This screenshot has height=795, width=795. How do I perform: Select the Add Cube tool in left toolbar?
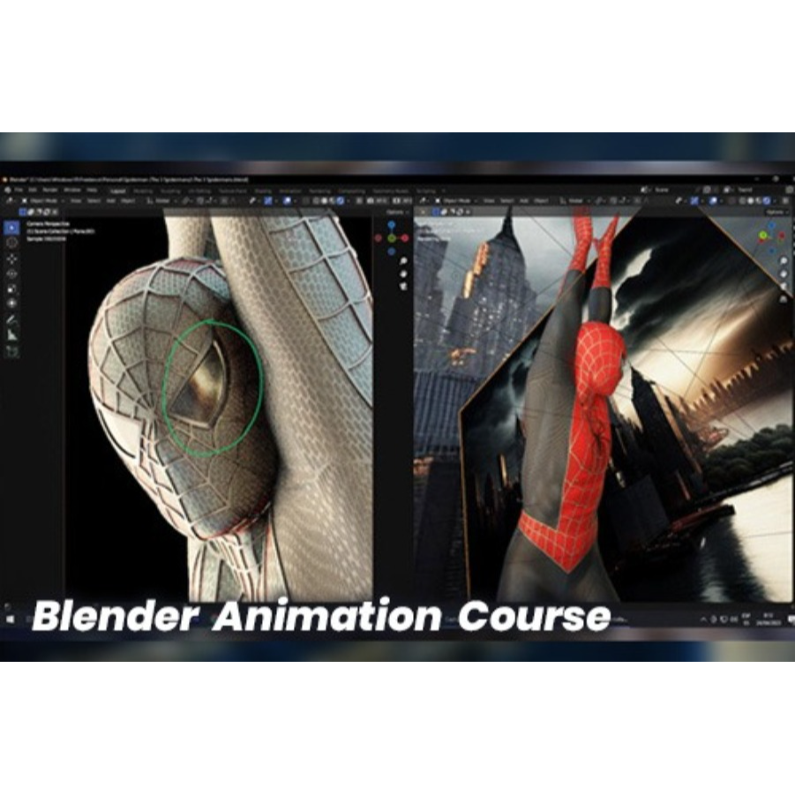11,351
